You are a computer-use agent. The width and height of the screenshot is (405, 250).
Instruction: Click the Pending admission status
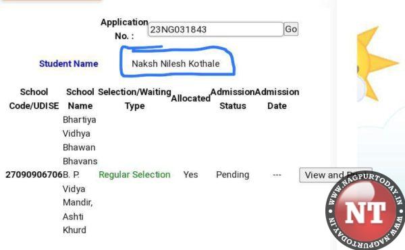pyautogui.click(x=232, y=175)
